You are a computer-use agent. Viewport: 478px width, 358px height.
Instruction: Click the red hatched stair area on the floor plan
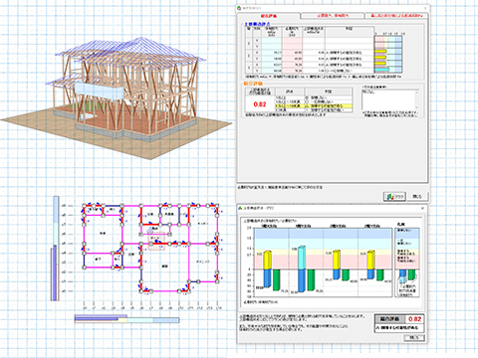[x=156, y=242]
